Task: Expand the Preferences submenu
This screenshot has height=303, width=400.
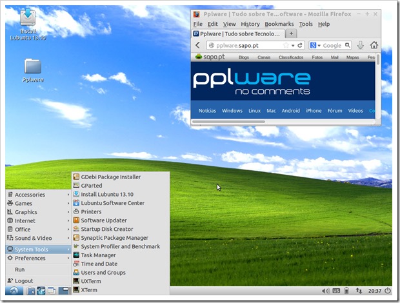Action: [38, 258]
